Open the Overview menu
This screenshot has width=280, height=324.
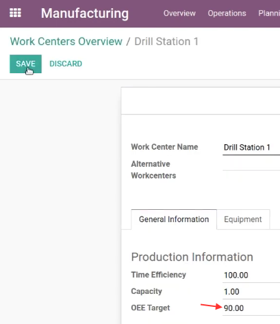pyautogui.click(x=179, y=13)
